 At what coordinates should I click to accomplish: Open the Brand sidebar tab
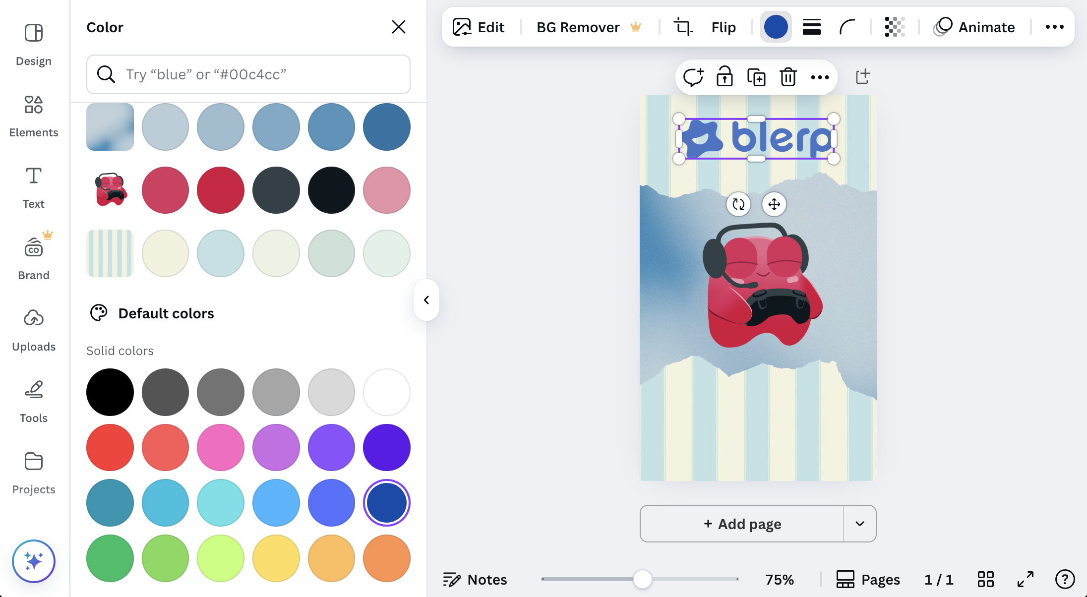tap(34, 259)
